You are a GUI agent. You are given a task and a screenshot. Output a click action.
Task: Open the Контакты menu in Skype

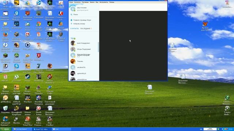(77, 2)
